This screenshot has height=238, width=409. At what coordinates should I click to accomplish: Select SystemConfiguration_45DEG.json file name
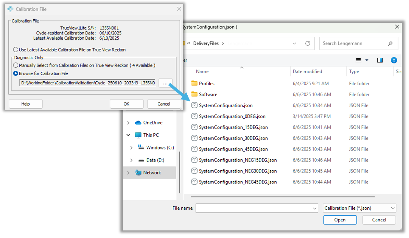coord(233,149)
